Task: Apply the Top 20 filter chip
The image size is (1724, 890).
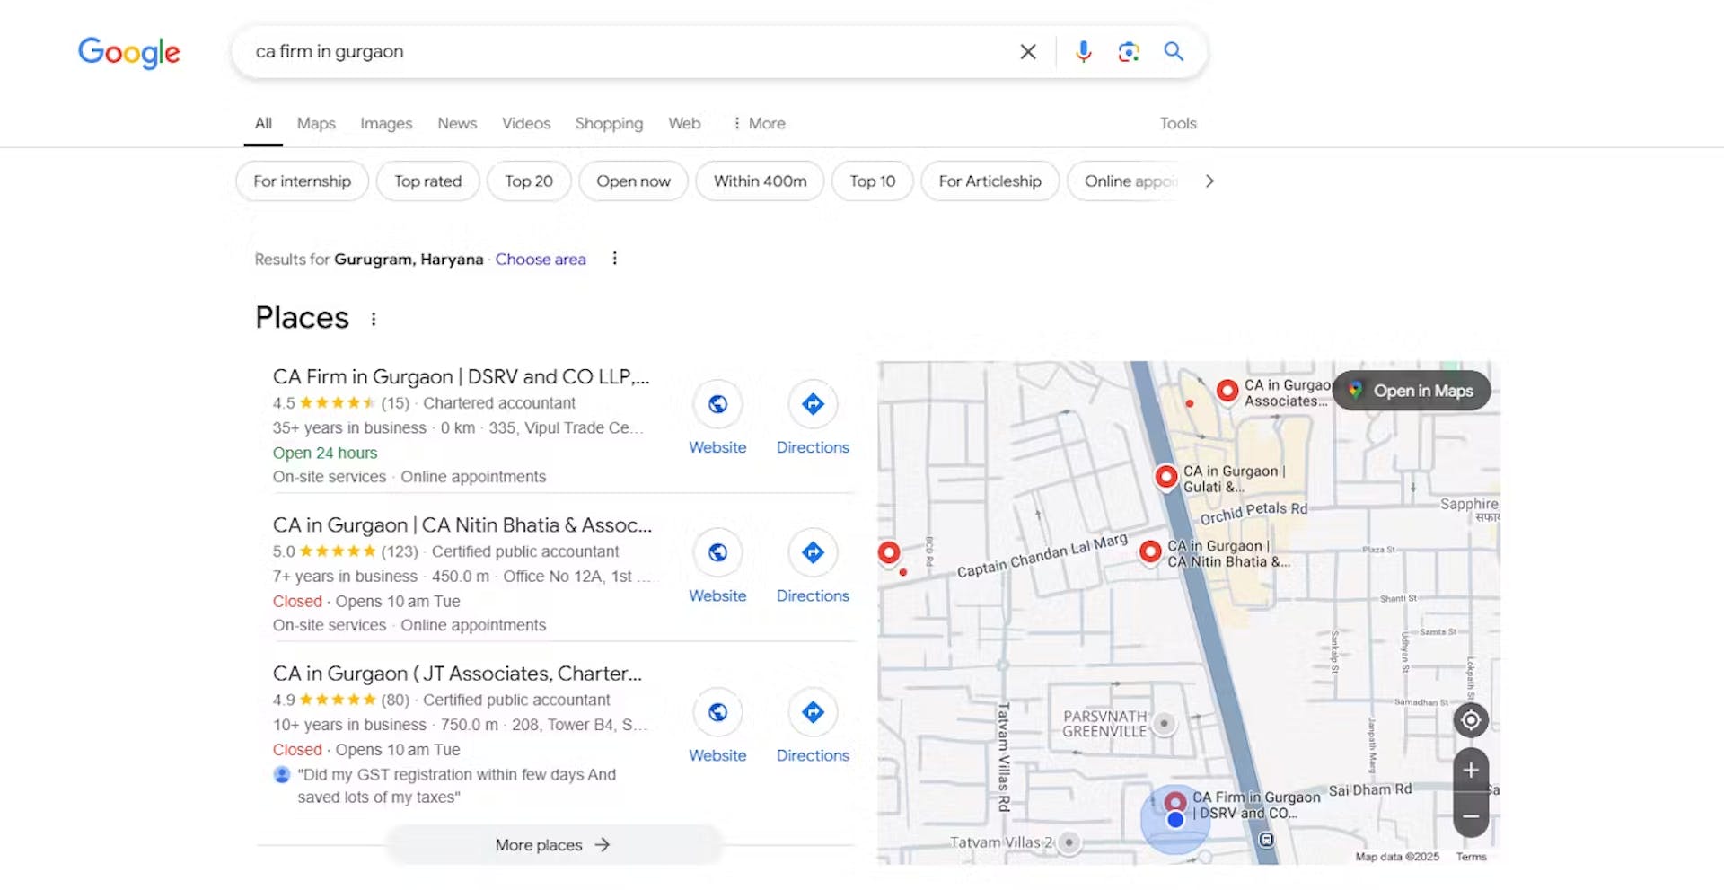Action: click(529, 181)
